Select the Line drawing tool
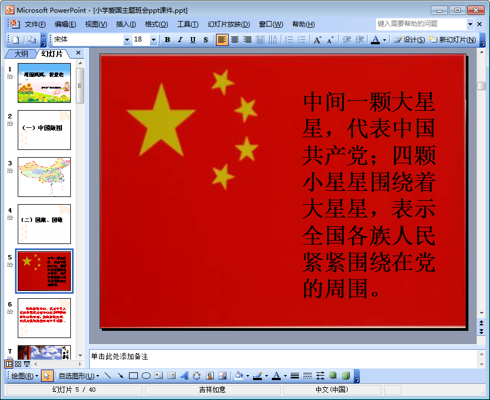The height and width of the screenshot is (400, 490). 108,376
